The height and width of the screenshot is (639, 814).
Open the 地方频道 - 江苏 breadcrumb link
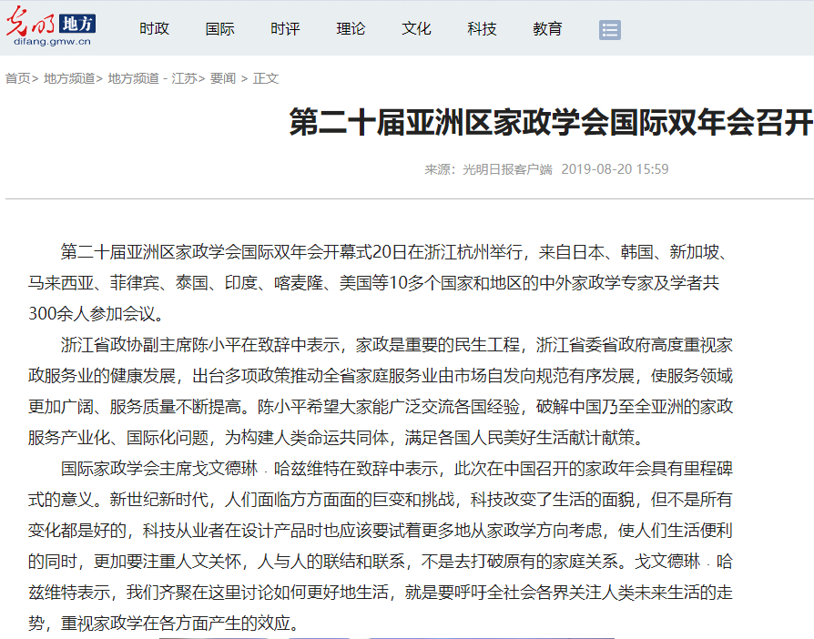point(151,78)
